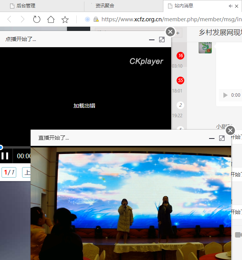Mute audio on the 站内消息 tab
Screen dimensions: 242x260
point(231,6)
